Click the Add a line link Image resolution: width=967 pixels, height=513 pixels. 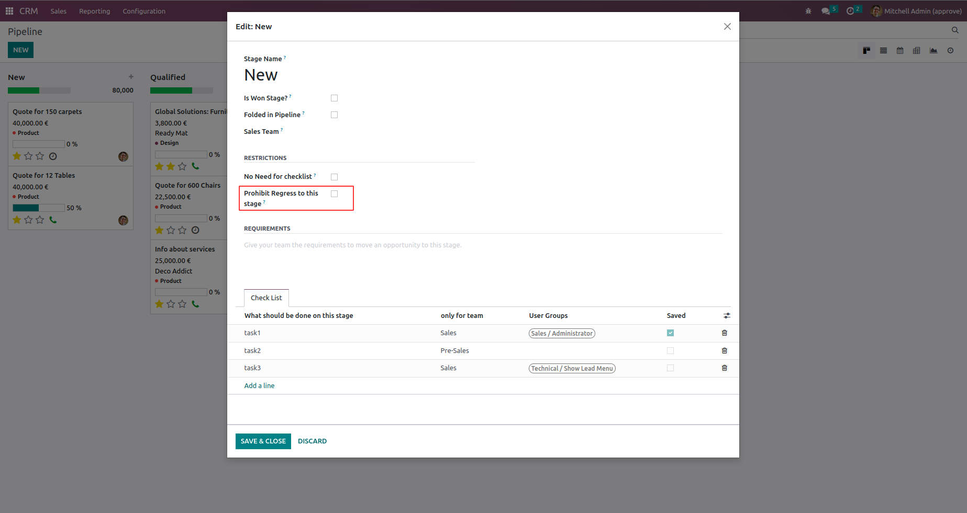(259, 386)
